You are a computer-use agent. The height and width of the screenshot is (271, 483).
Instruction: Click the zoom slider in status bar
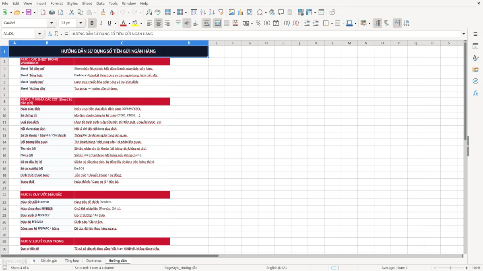tap(450, 268)
